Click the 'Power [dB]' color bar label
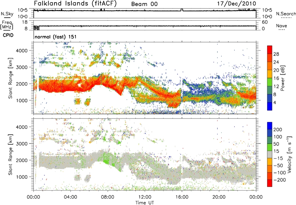The image size is (296, 205). pyautogui.click(x=283, y=78)
